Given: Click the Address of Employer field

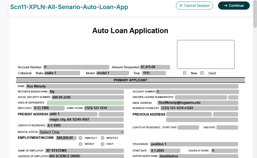Looking at the screenshot, I should coord(86,156).
